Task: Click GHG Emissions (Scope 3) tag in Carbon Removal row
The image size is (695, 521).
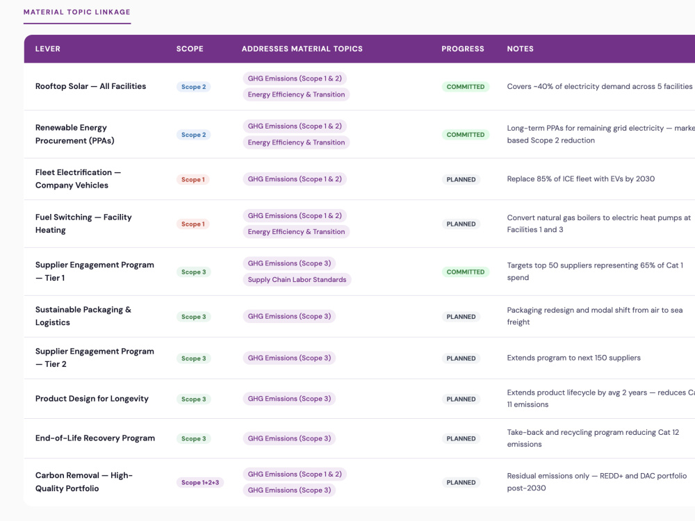Action: coord(289,490)
